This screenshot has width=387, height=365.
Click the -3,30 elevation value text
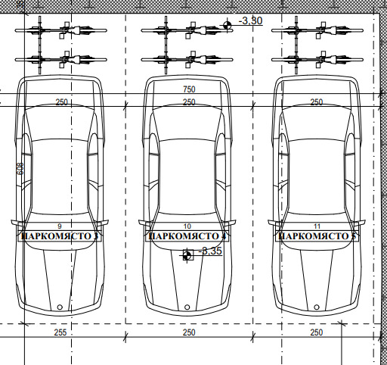(250, 20)
